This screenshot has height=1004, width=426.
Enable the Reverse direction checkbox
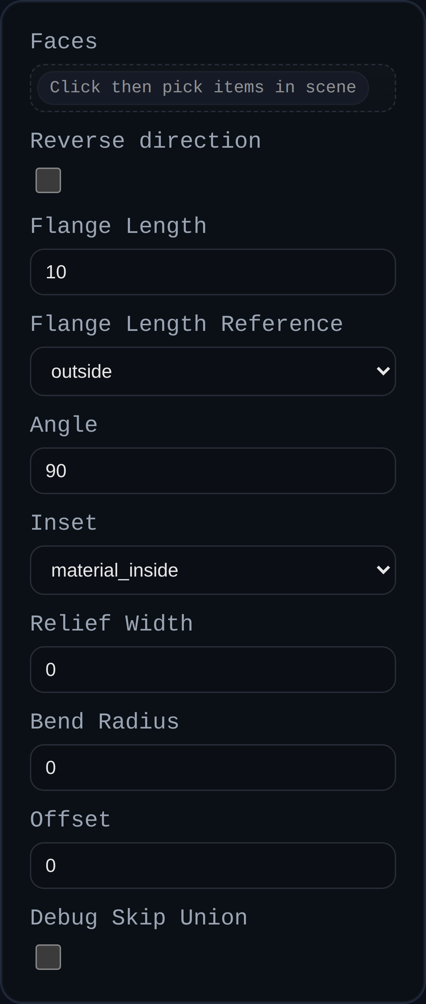(x=48, y=180)
